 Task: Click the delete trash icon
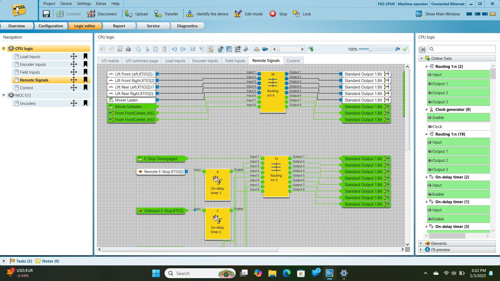point(164,49)
